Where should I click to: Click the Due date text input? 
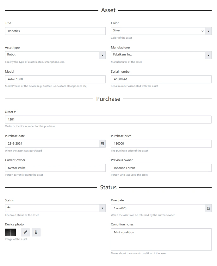click(x=158, y=208)
